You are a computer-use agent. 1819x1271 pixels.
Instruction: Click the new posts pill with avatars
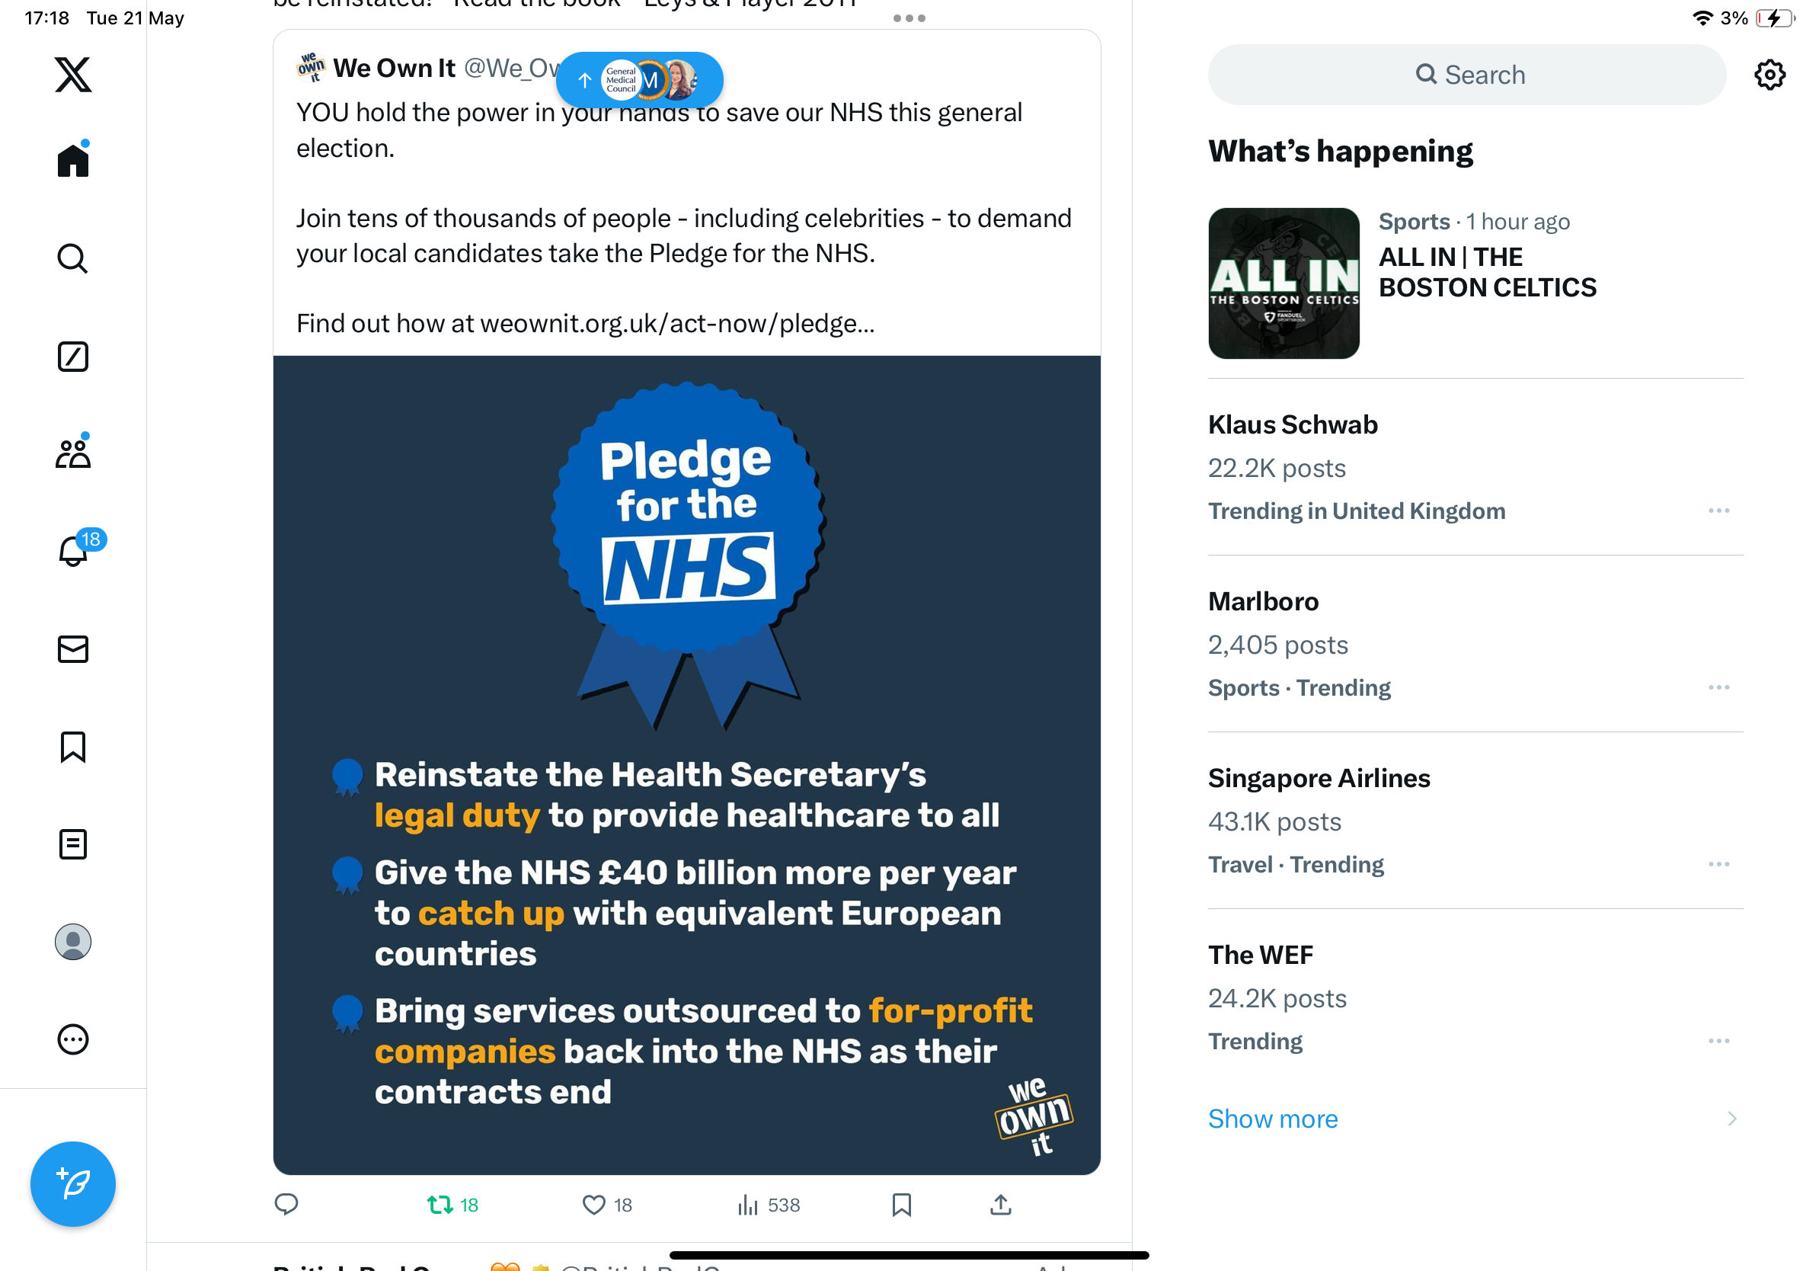click(x=639, y=79)
